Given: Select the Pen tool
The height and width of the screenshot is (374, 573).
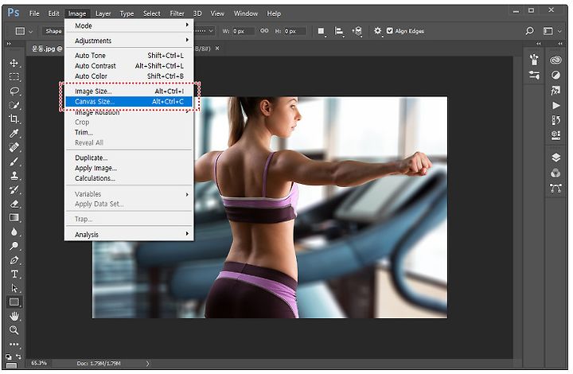Looking at the screenshot, I should coord(14,260).
